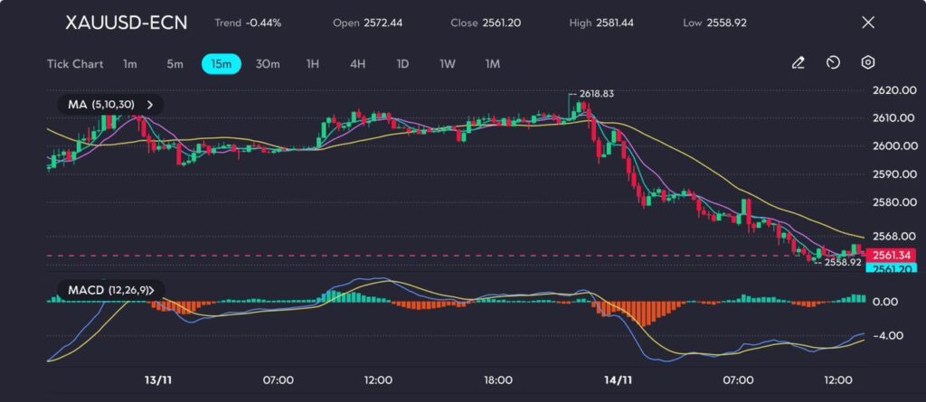Pick the 1M monthly timeframe

(493, 64)
